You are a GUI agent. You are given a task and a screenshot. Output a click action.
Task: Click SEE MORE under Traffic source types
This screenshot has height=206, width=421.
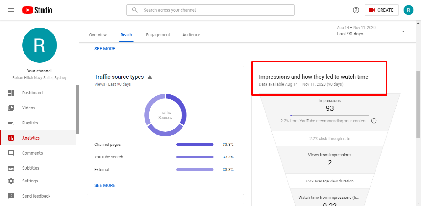105,185
